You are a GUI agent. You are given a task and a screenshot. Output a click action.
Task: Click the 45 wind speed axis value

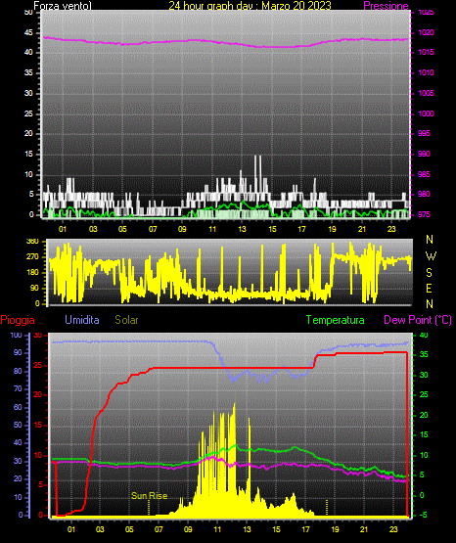pos(28,32)
